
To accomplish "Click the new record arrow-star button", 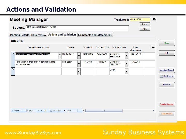I will tap(167, 53).
